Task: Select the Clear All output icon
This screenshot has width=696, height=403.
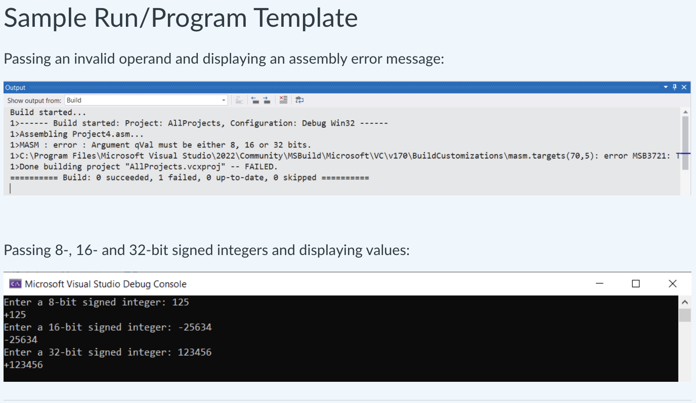Action: [283, 99]
